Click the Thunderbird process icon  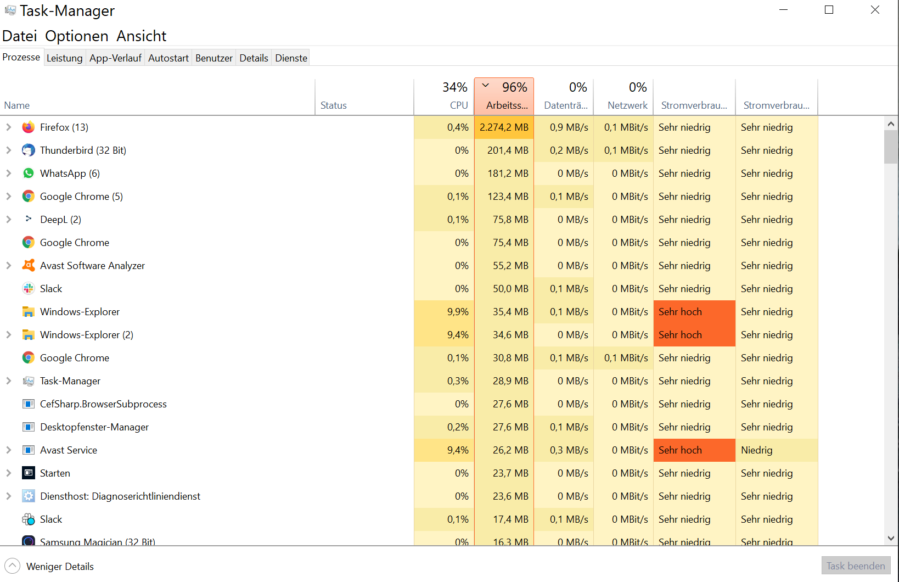29,150
